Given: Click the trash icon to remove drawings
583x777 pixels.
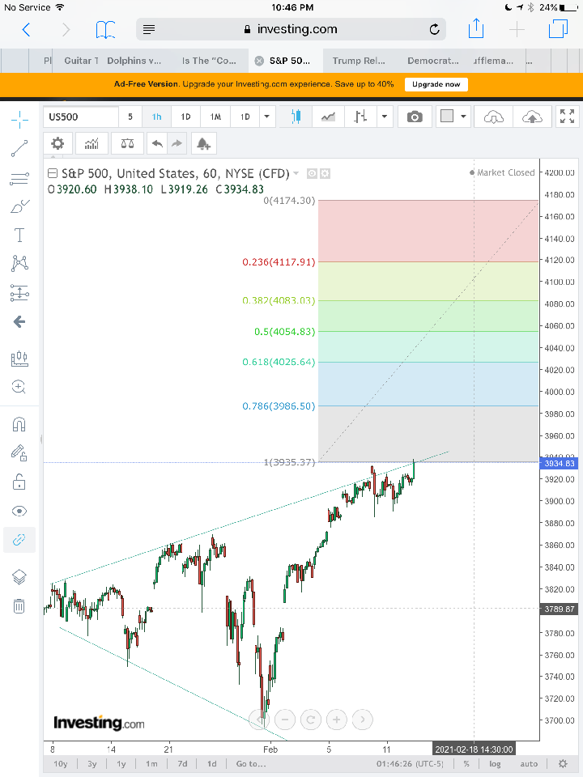Looking at the screenshot, I should (19, 605).
